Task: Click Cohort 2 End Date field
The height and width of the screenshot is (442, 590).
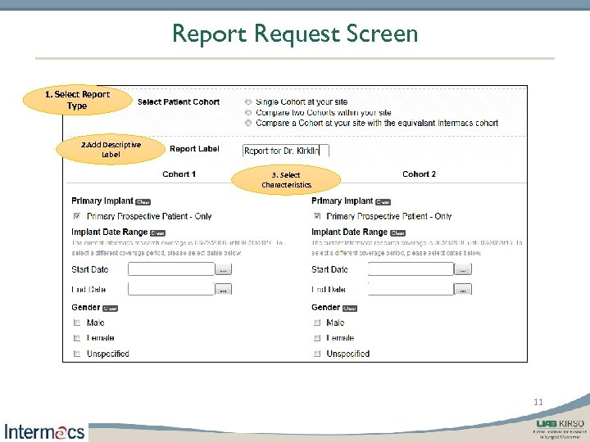Action: 411,289
